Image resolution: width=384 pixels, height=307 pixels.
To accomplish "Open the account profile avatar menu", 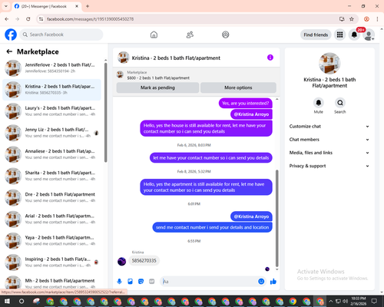I will pyautogui.click(x=369, y=35).
